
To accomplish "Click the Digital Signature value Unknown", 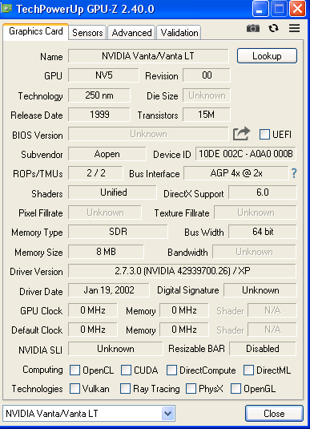I will tap(260, 290).
